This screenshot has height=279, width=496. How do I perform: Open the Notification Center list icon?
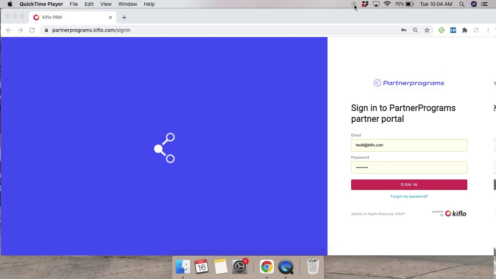tap(484, 4)
